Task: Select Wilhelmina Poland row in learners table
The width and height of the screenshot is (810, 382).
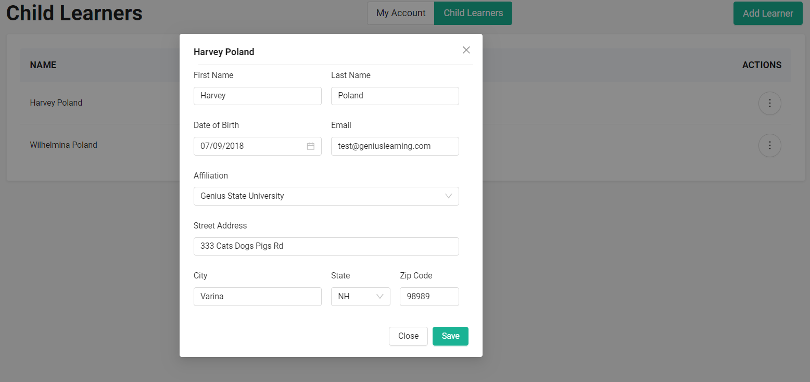Action: tap(64, 145)
